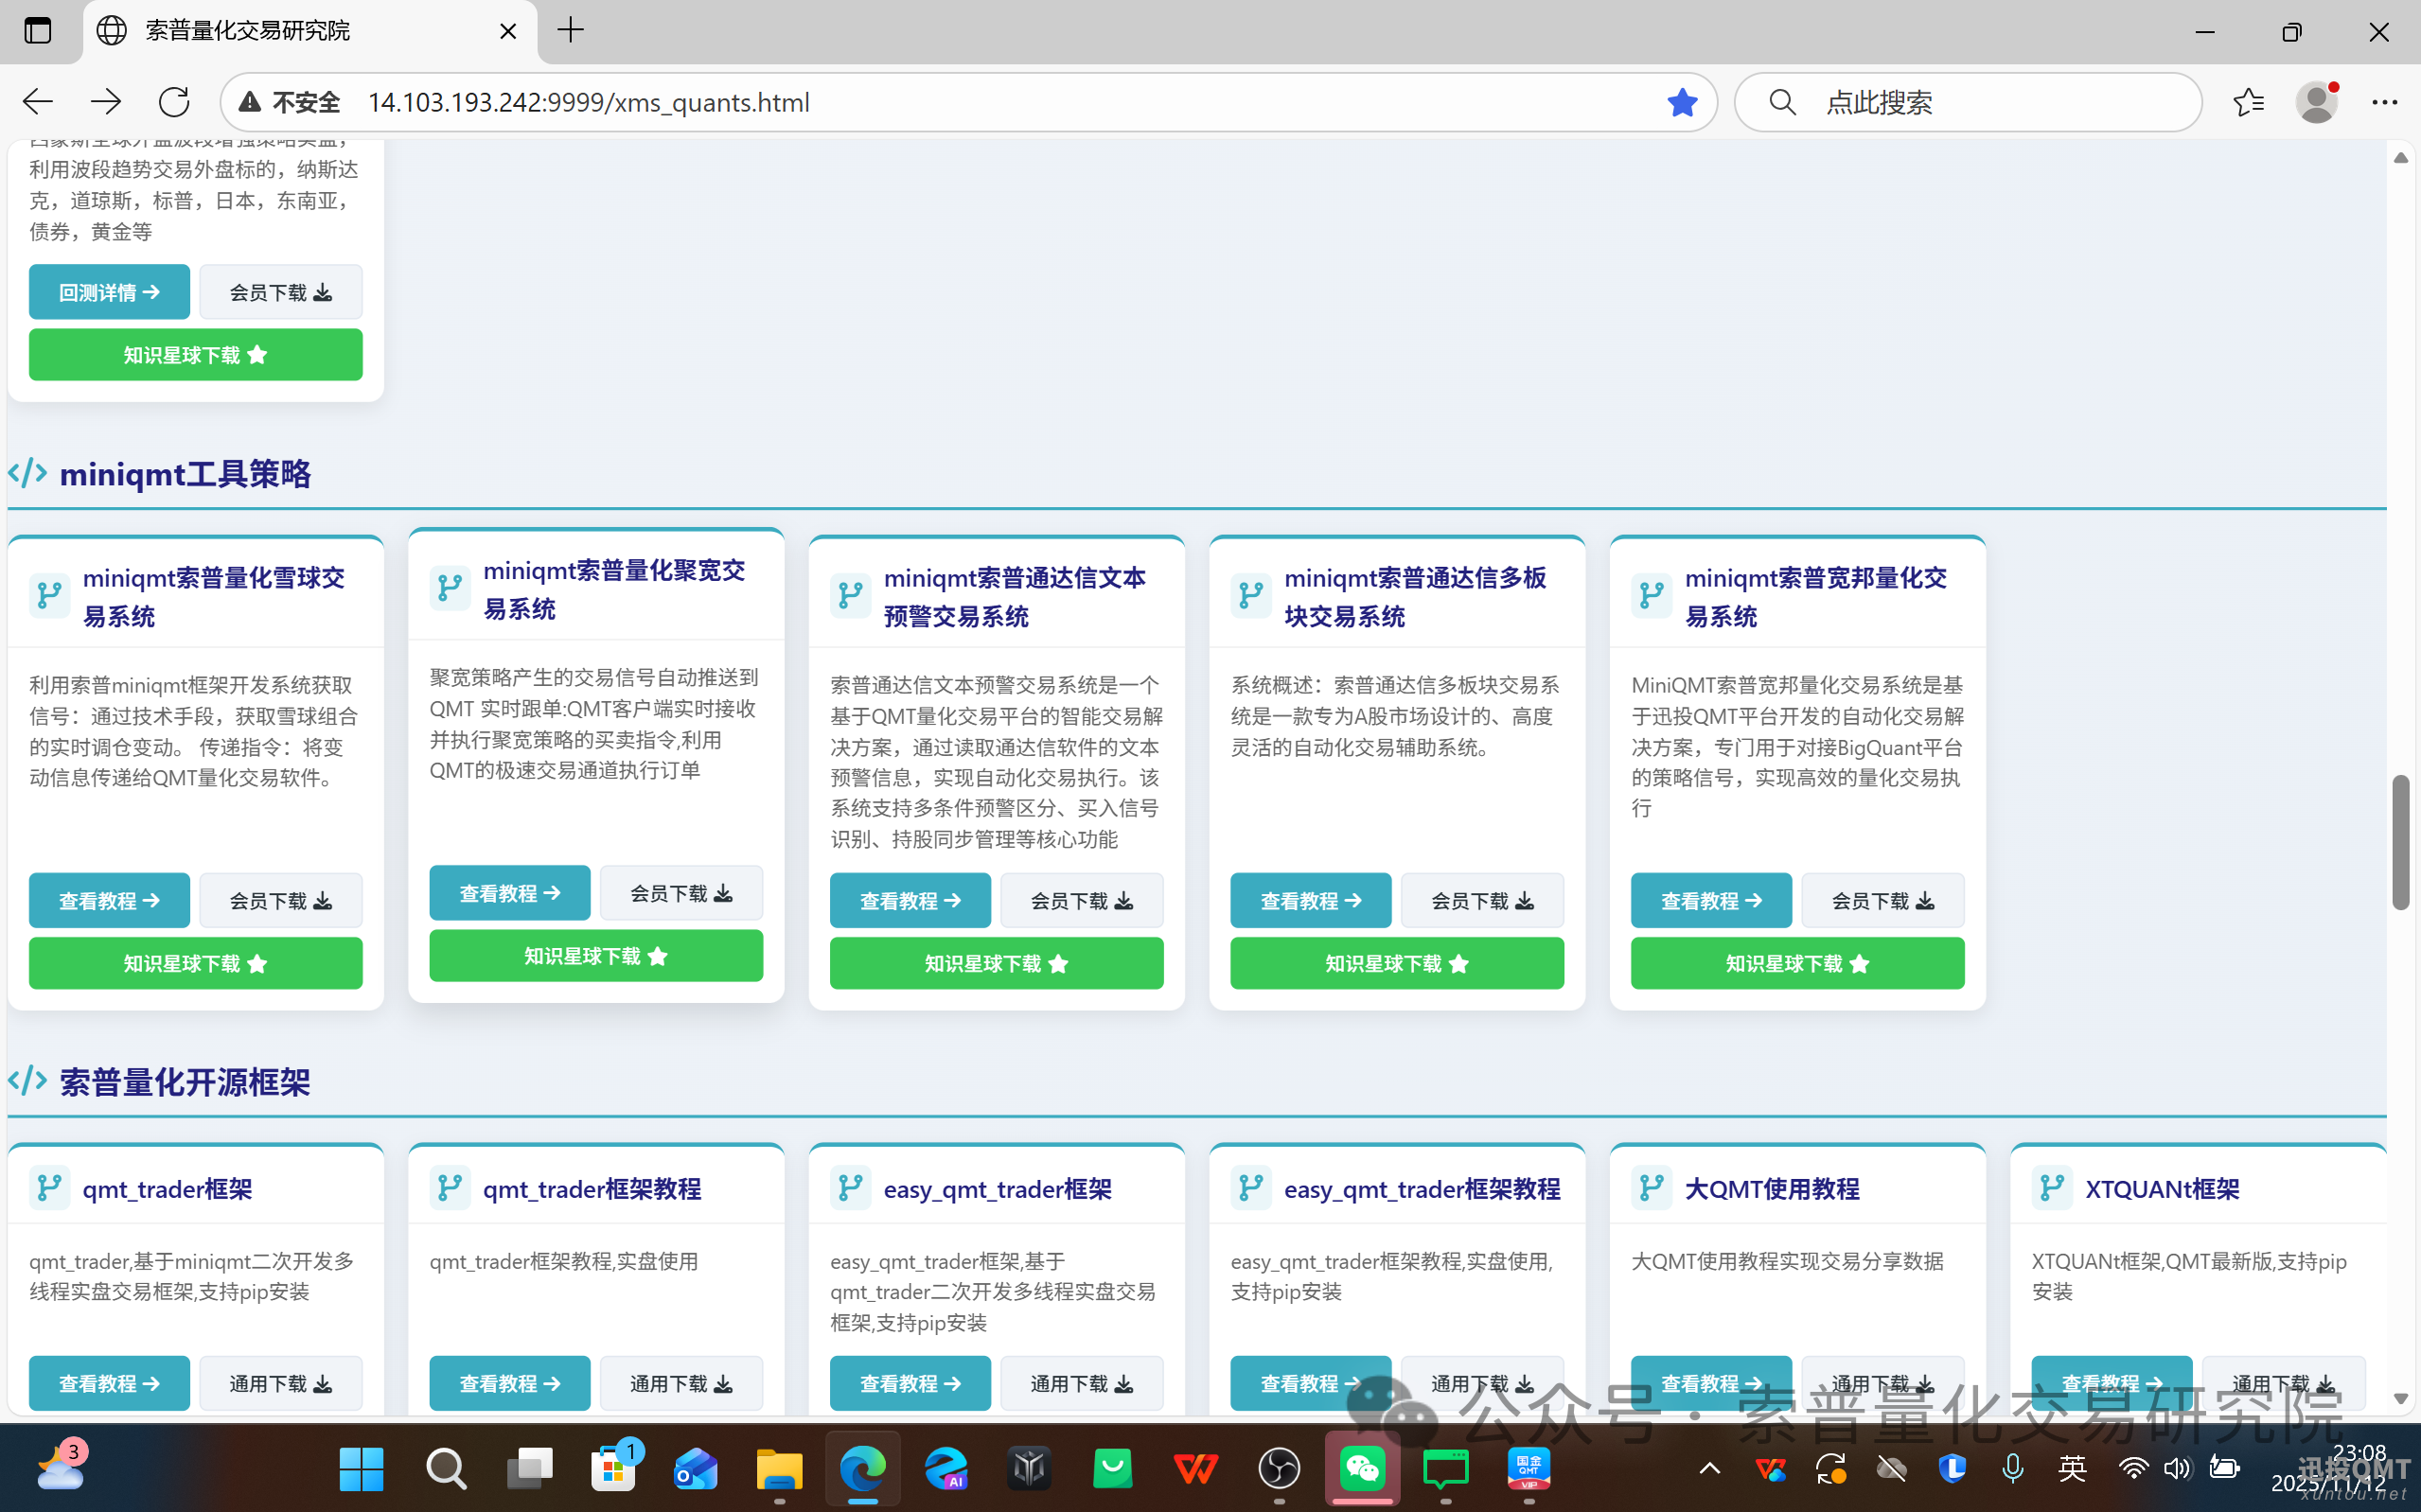Viewport: 2421px width, 1512px height.
Task: Toggle the bookmark star for this page
Action: point(1683,101)
